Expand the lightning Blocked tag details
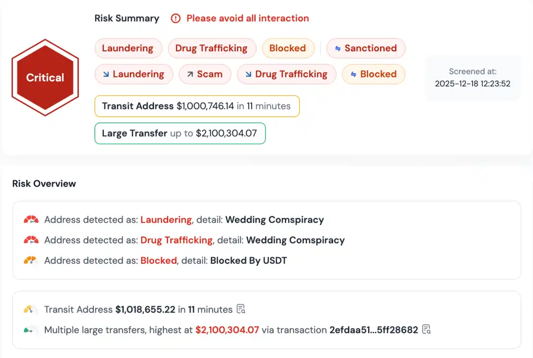Screen dimensions: 533x358 pos(374,74)
